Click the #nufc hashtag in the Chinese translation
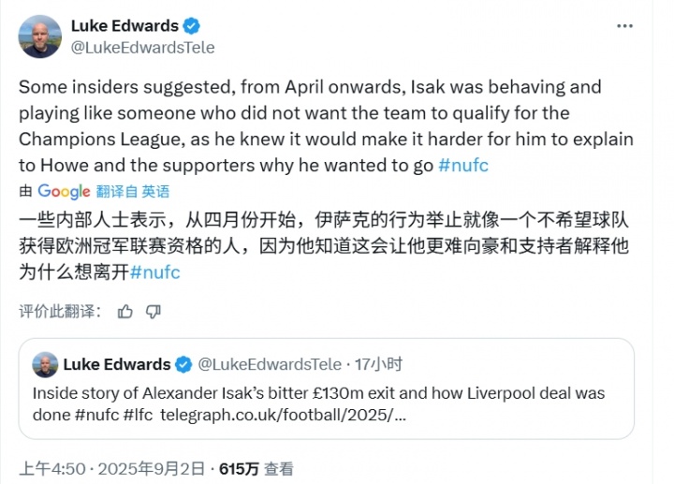This screenshot has height=484, width=674. tap(155, 272)
